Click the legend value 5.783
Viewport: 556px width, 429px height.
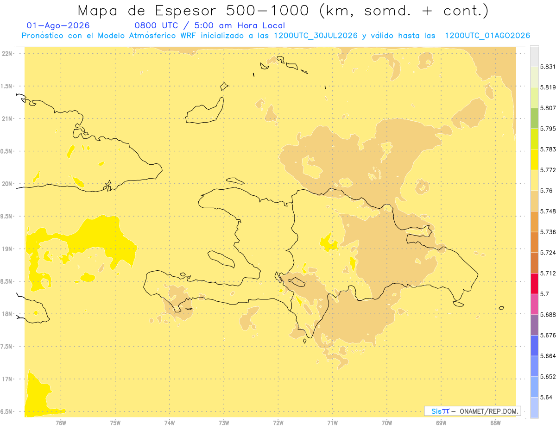tap(548, 149)
